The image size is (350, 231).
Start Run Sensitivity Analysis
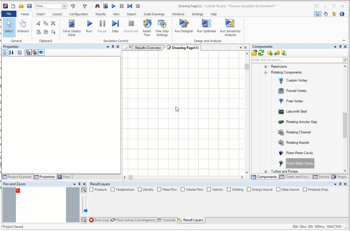(x=230, y=24)
